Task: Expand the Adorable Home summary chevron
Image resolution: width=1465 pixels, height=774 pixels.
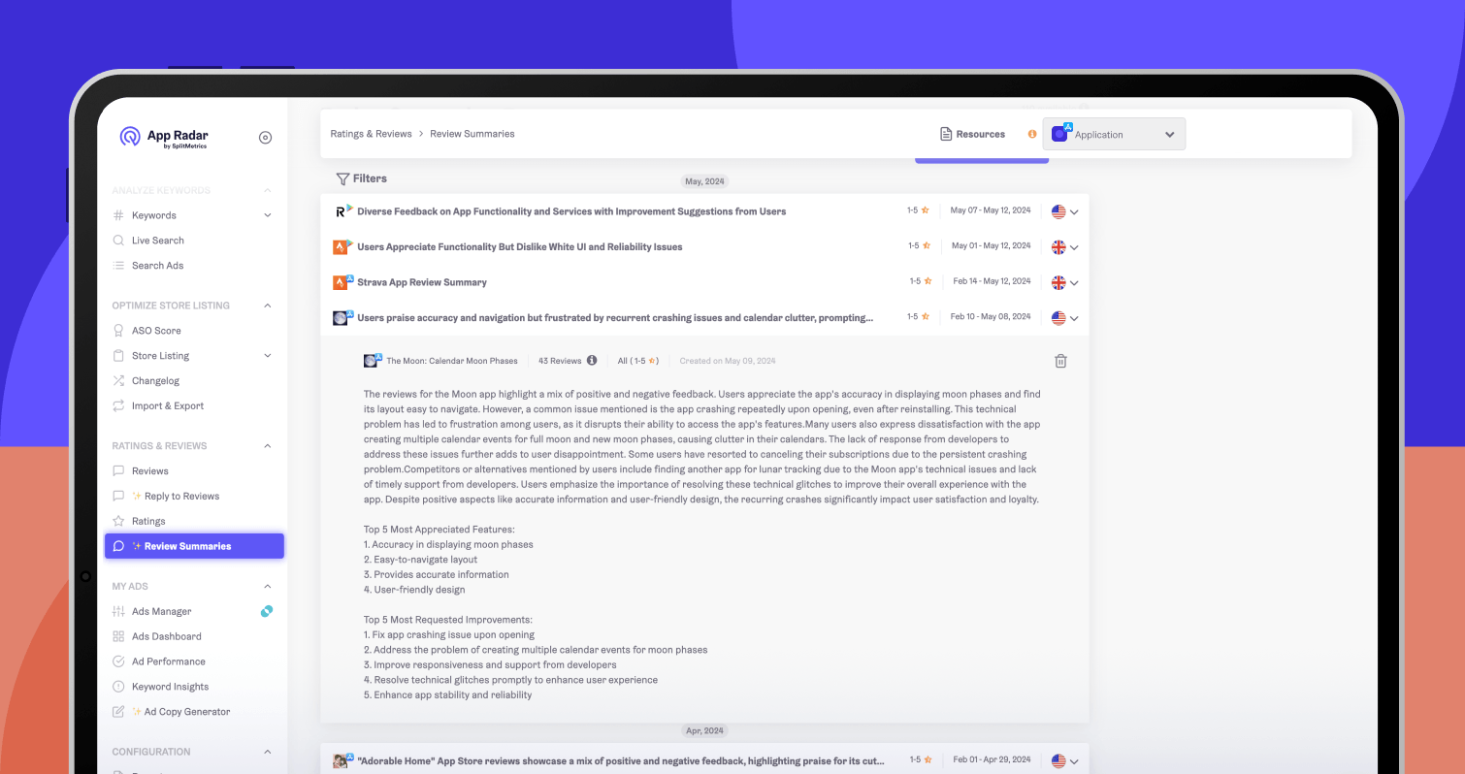Action: 1074,762
